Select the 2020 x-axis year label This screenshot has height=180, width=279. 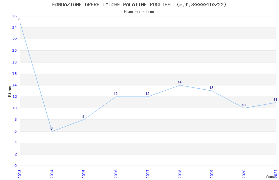[x=244, y=174]
